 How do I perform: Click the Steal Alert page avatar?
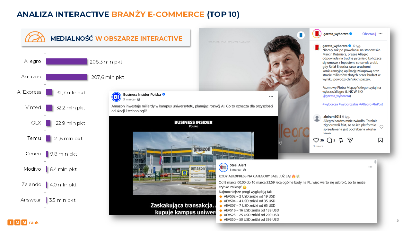[223, 167]
